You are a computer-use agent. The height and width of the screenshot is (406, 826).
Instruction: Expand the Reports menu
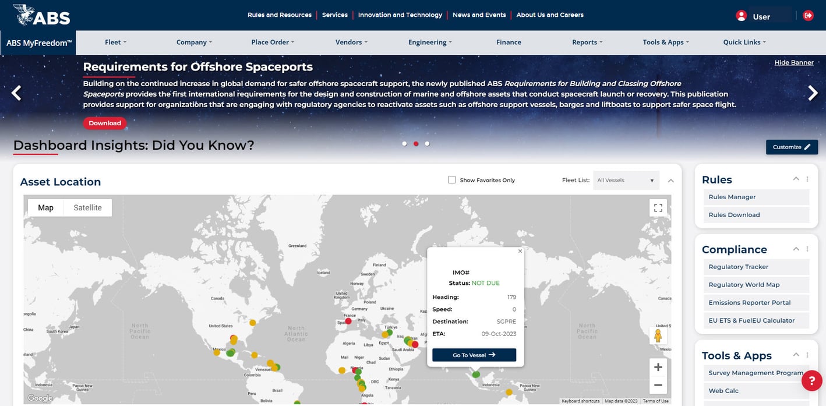coord(587,42)
